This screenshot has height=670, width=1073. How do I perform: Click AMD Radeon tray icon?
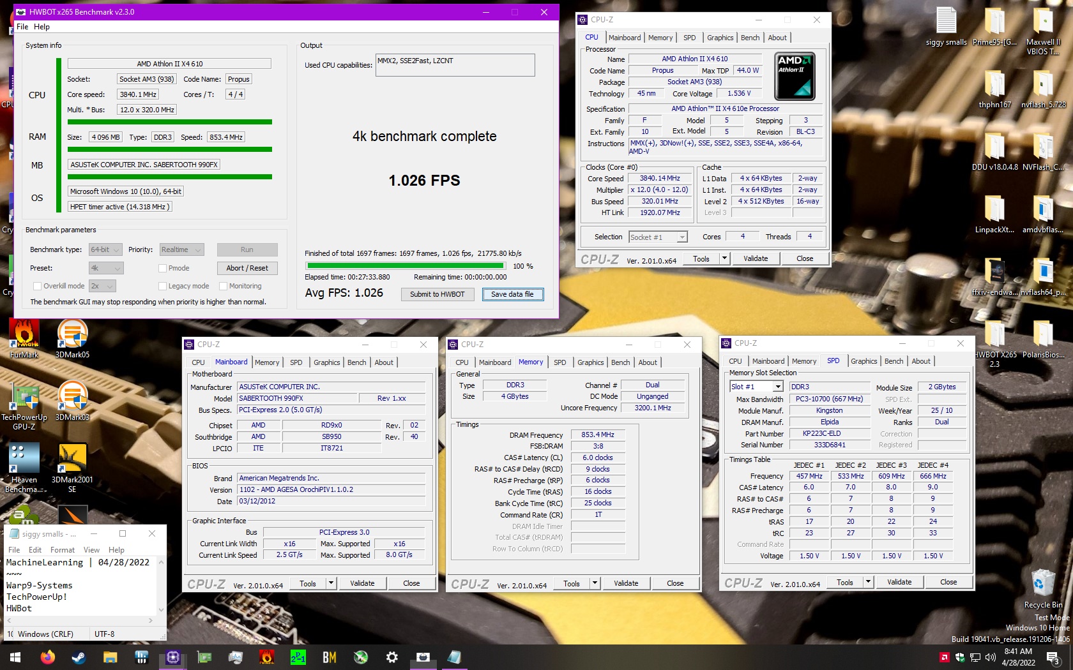(x=944, y=657)
